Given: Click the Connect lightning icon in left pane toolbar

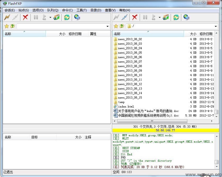Looking at the screenshot, I should (x=7, y=17).
